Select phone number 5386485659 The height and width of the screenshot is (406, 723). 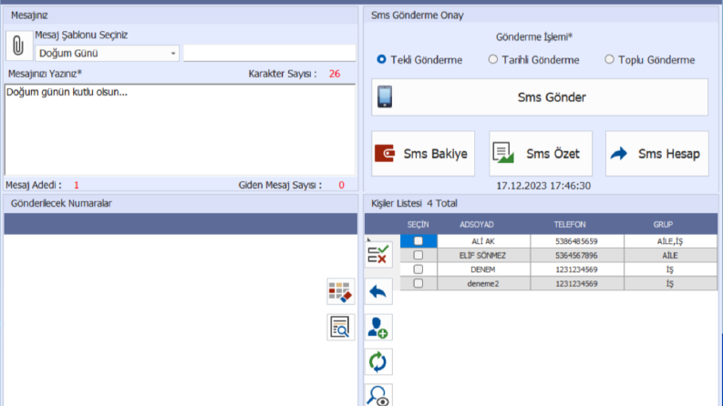(576, 241)
